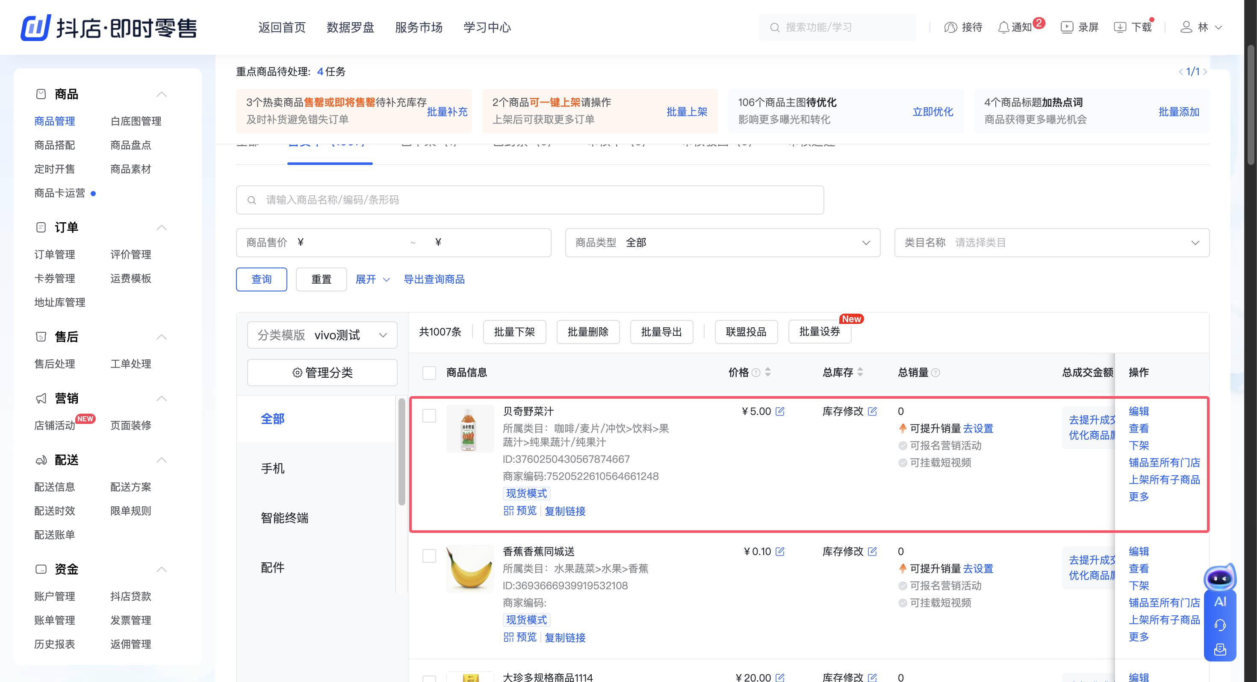This screenshot has height=682, width=1257.
Task: Edit stock icon for 贝奇野菜汁
Action: (x=872, y=411)
